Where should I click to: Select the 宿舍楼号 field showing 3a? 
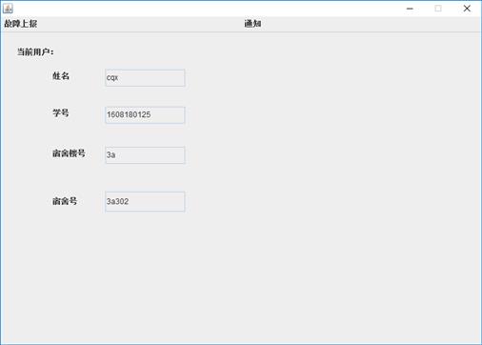tap(145, 155)
